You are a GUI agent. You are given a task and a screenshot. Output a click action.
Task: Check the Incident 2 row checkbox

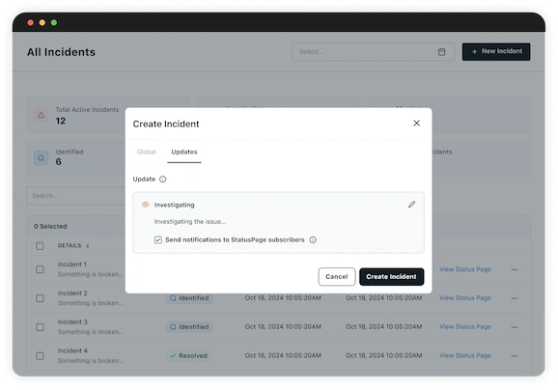[x=40, y=298]
